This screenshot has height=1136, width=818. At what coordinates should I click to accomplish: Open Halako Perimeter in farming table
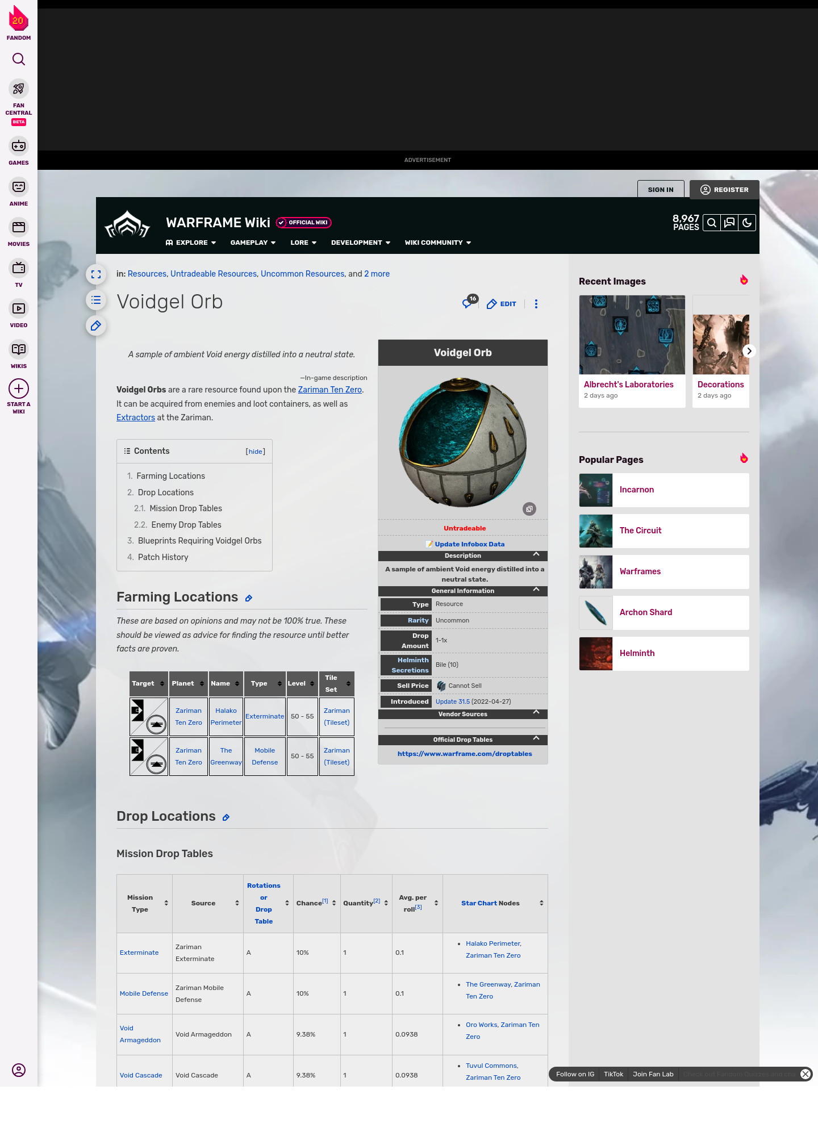pos(226,717)
